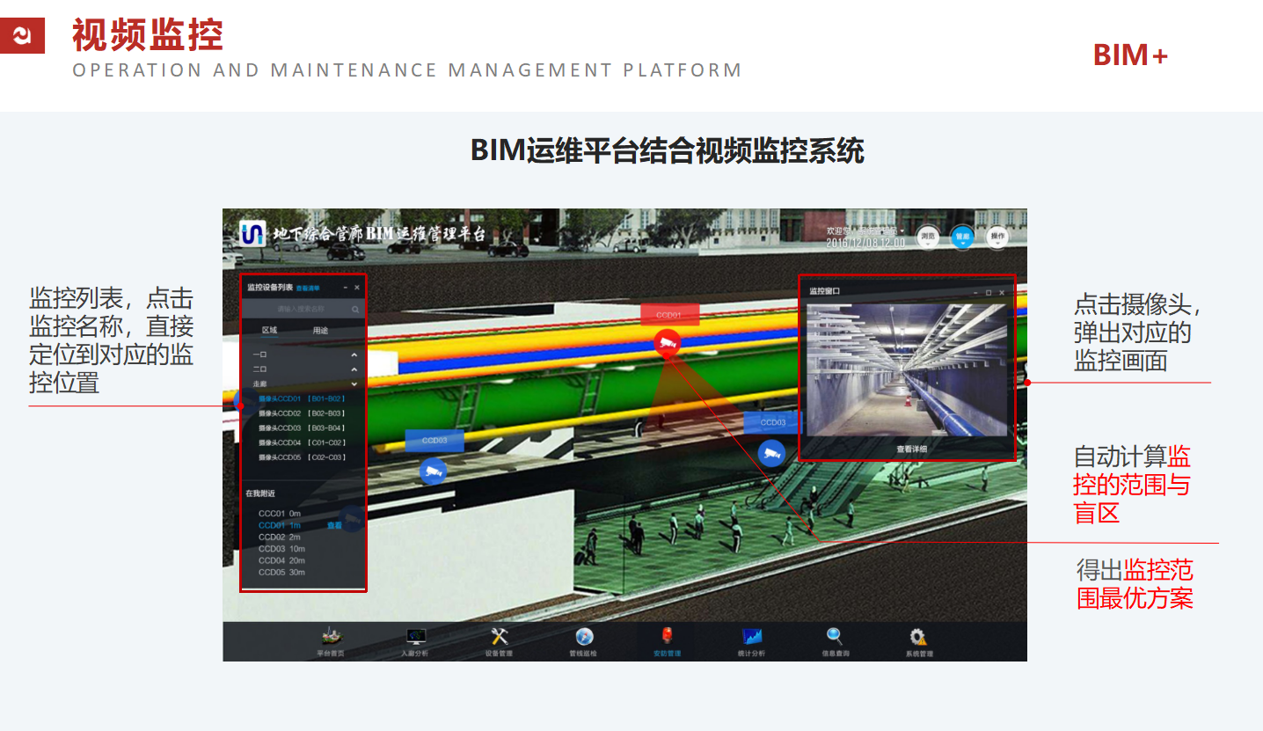The height and width of the screenshot is (731, 1263).
Task: Select 摄像头CCD03 【B03-B04】 in the list
Action: 302,428
